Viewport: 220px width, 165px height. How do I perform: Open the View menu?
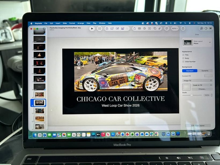pos(88,23)
